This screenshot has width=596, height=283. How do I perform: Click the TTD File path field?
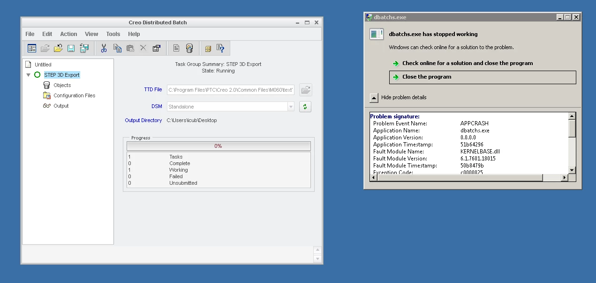[x=231, y=90]
